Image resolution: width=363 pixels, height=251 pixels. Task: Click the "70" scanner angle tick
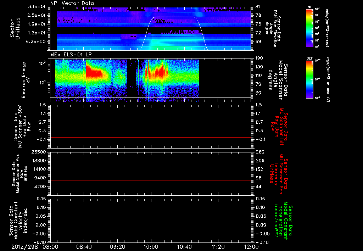258,84
